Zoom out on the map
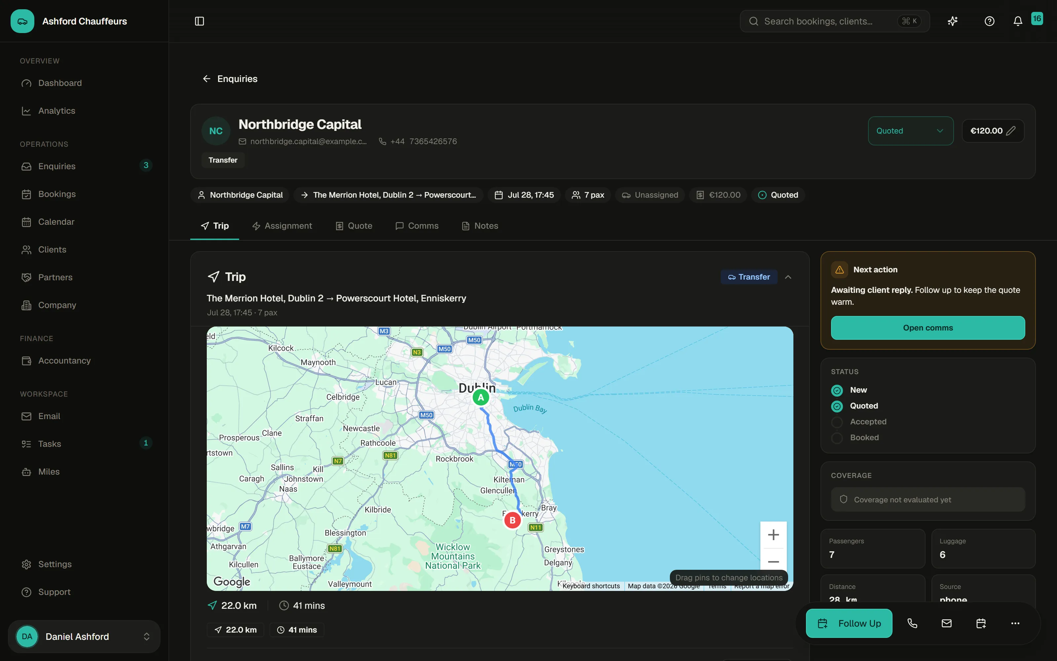Image resolution: width=1057 pixels, height=661 pixels. 773,561
